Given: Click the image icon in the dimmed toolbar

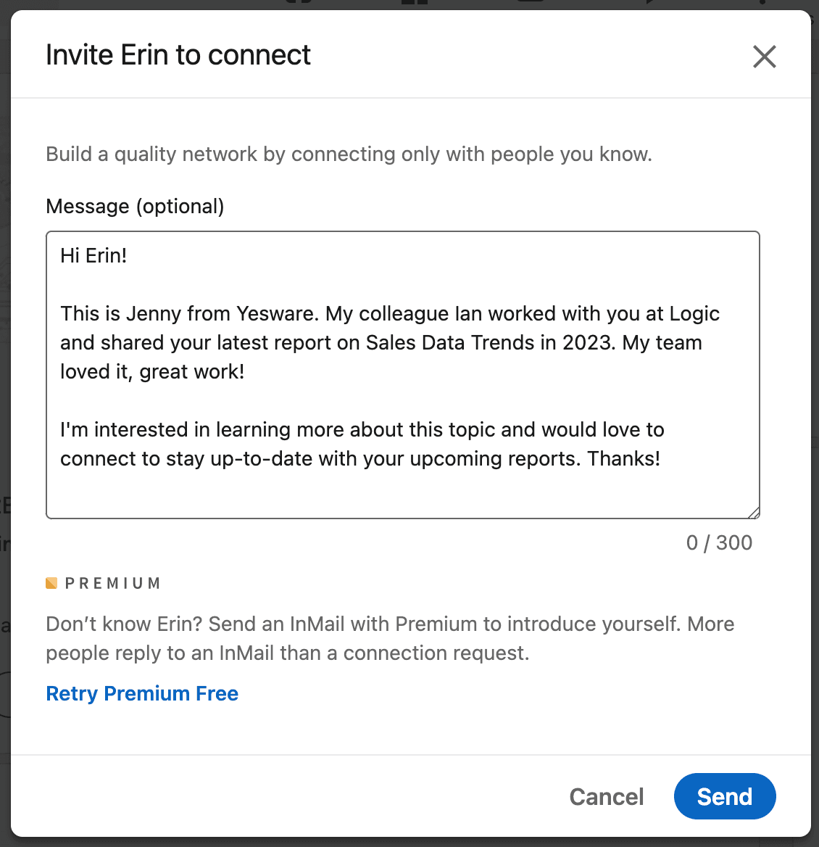Looking at the screenshot, I should point(530,4).
